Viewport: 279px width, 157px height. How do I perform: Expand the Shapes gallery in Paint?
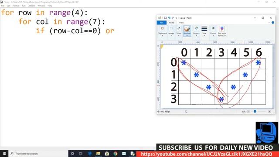[x=196, y=31]
